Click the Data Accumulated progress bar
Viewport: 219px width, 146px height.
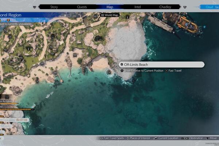[9, 104]
